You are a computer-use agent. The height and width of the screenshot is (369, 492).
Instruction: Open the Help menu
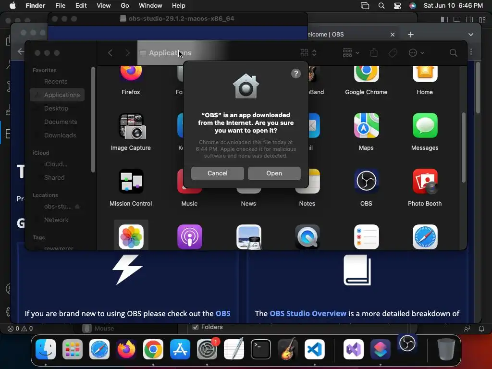tap(179, 6)
